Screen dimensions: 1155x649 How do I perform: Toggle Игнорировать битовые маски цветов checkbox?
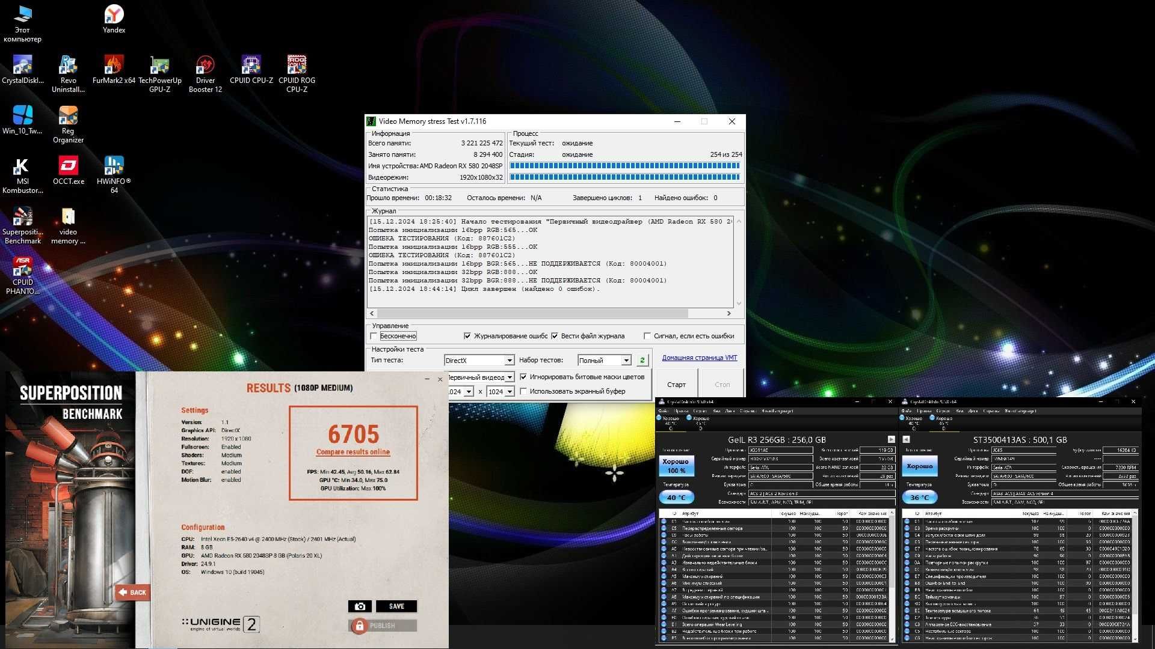[x=523, y=377]
